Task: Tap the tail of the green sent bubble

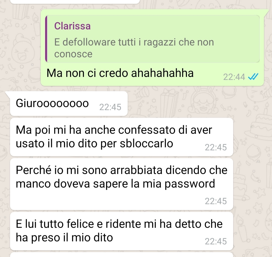Action: click(266, 12)
